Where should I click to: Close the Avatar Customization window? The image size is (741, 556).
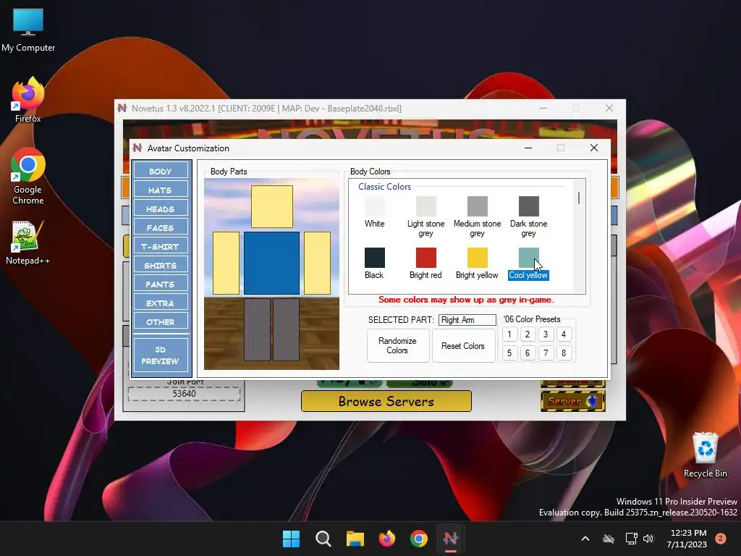[x=594, y=148]
